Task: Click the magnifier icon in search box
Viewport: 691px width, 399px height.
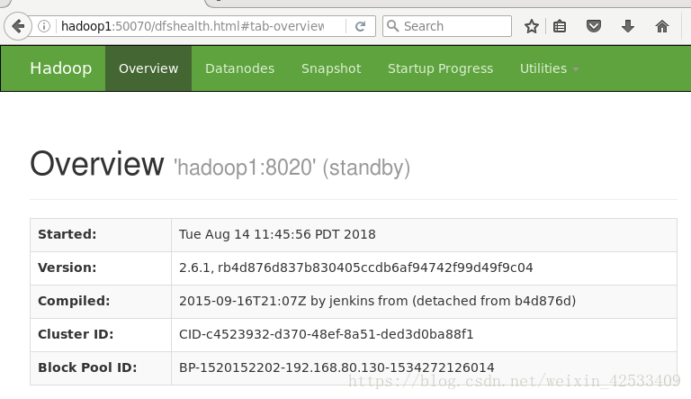Action: tap(392, 26)
